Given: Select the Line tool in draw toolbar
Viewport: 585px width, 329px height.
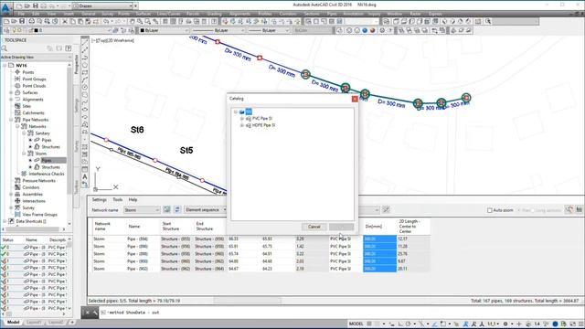Looking at the screenshot, I should click(x=85, y=42).
